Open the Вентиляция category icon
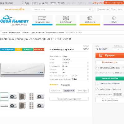 (66, 18)
